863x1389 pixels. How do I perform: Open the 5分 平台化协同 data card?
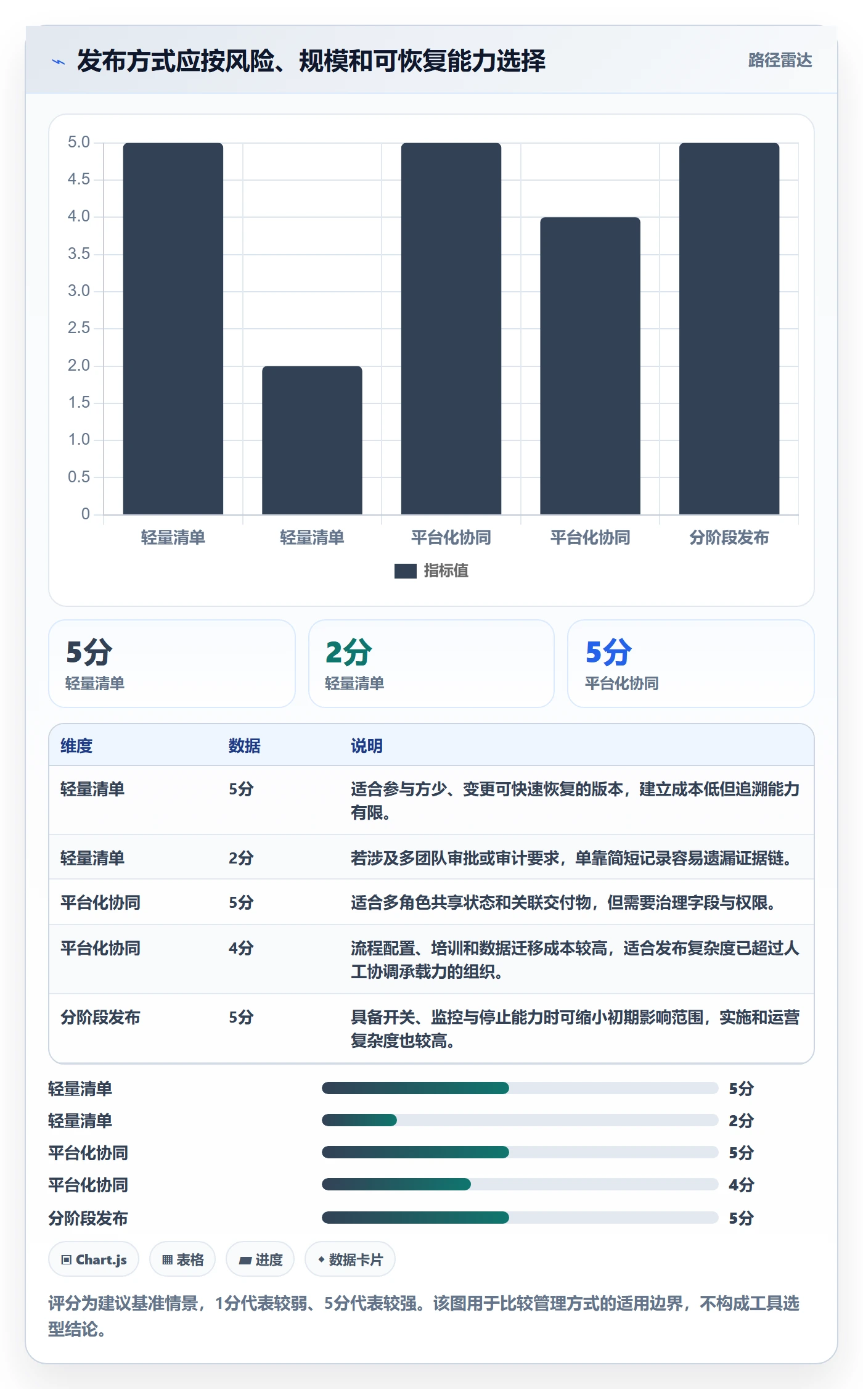(x=691, y=664)
